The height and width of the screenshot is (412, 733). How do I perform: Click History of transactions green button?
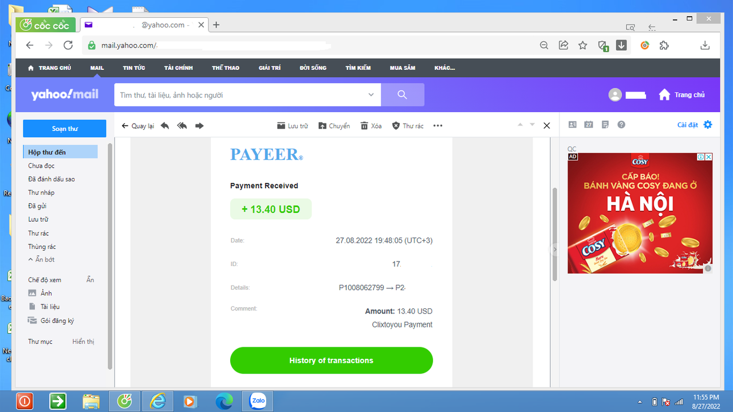(332, 360)
